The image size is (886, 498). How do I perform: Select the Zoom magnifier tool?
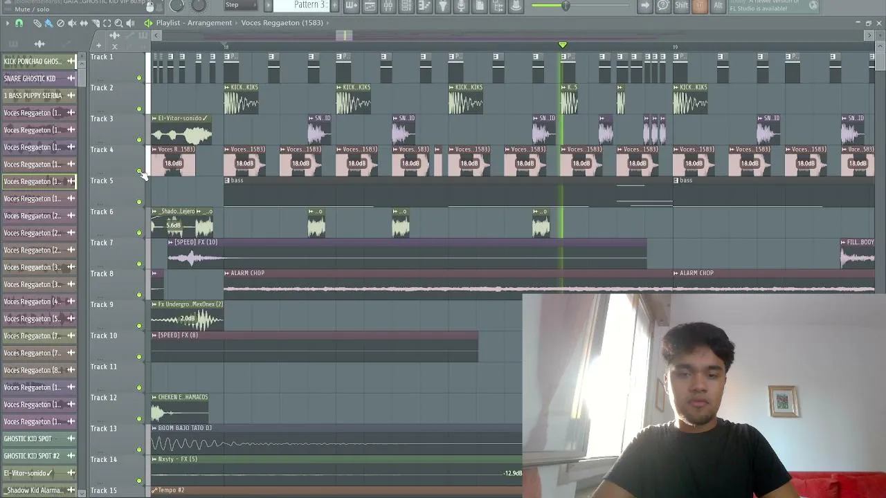[119, 23]
